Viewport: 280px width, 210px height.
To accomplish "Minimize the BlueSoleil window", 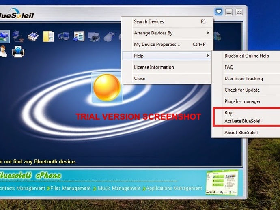I will point(229,12).
